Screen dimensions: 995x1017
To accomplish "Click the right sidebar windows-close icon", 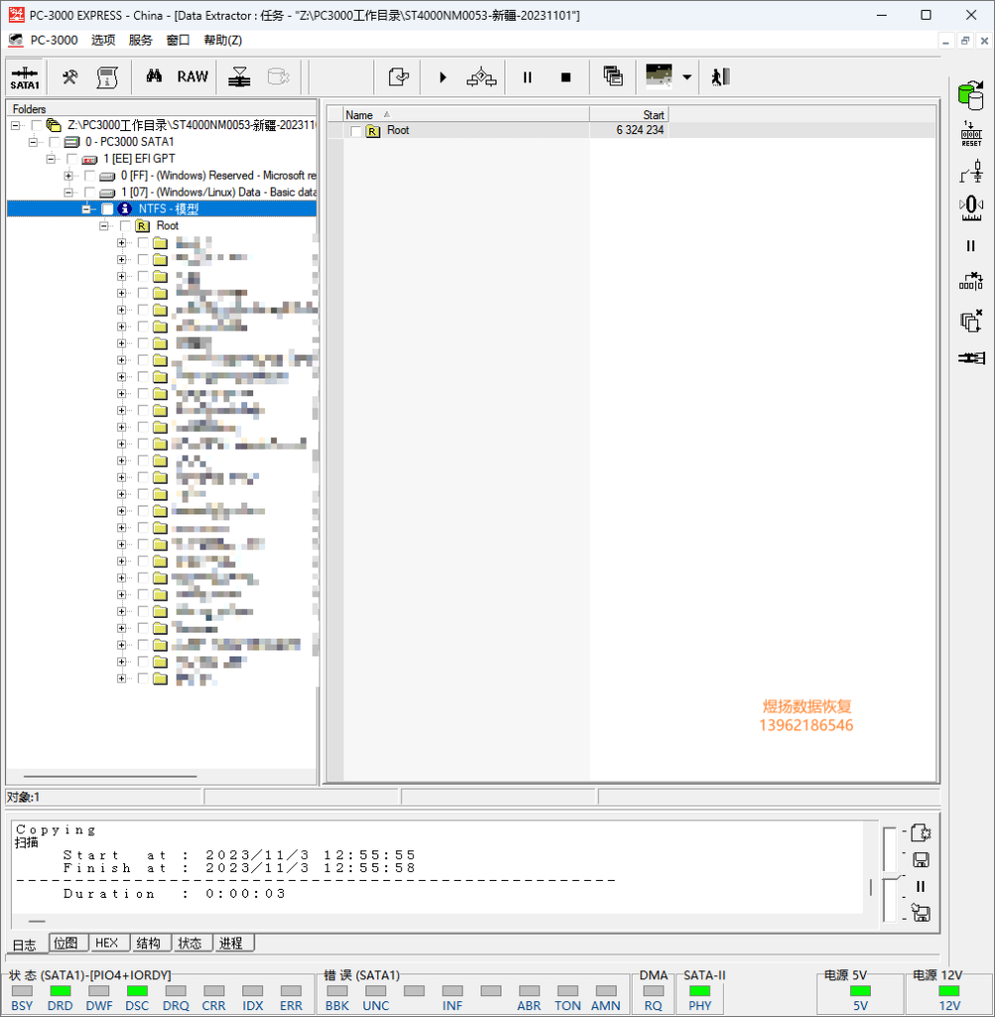I will coord(971,321).
